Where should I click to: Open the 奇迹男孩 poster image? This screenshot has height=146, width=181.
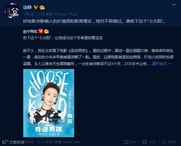coord(49,103)
